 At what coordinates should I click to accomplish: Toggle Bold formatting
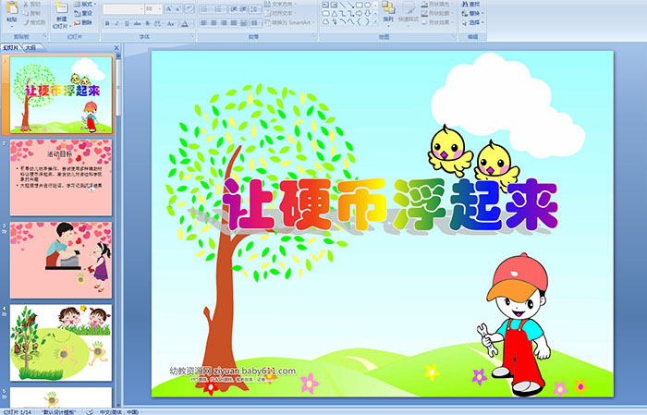[107, 23]
